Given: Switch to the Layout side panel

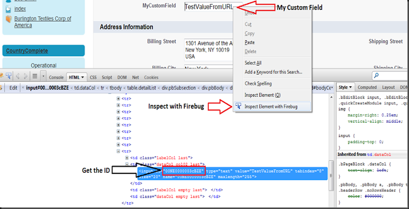Looking at the screenshot, I should click(389, 87).
